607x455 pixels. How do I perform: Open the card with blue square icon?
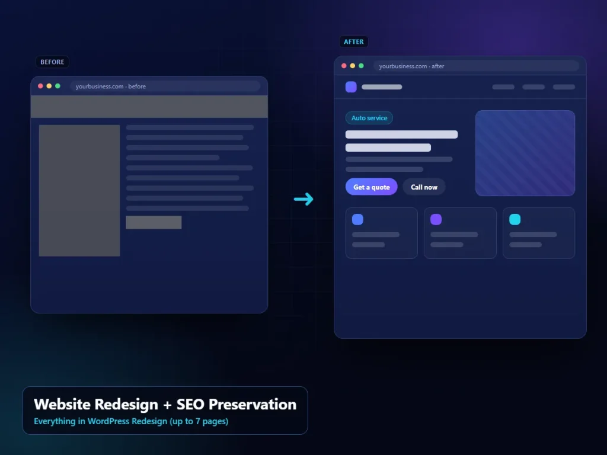[x=381, y=233]
